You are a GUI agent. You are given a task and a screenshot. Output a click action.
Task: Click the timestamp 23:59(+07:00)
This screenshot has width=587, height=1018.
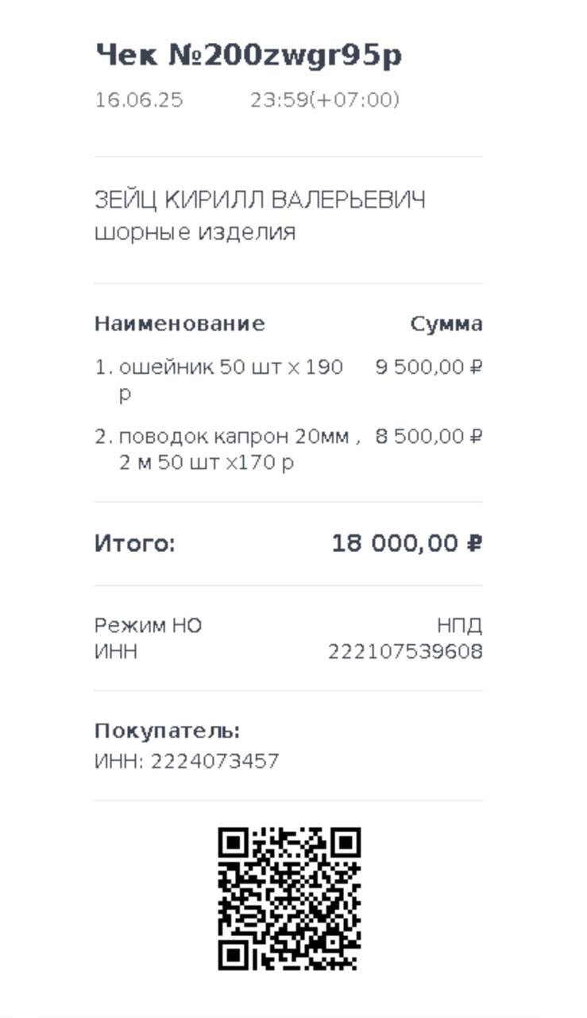325,100
